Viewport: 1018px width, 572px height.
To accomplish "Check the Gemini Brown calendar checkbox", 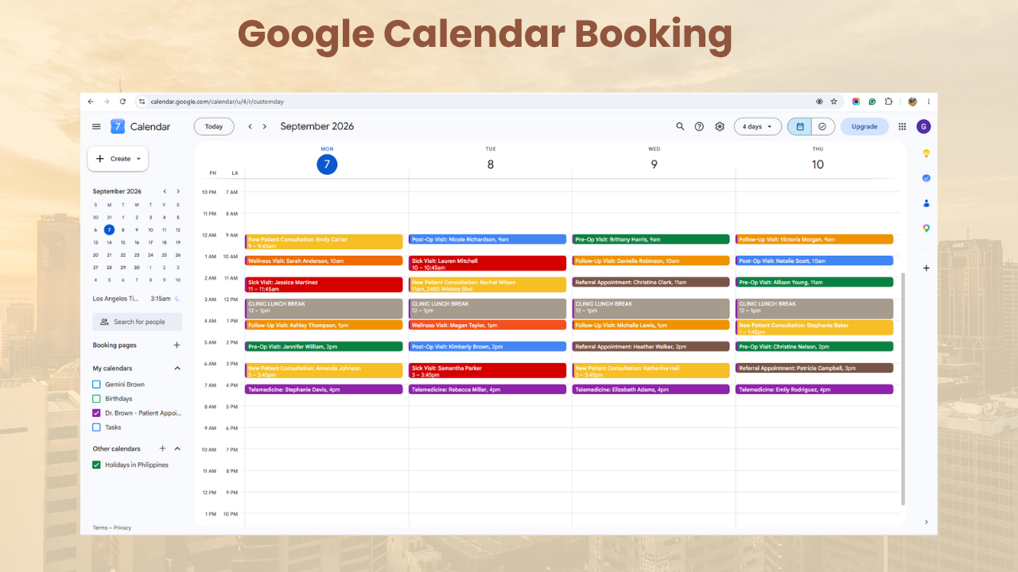I will pyautogui.click(x=97, y=385).
